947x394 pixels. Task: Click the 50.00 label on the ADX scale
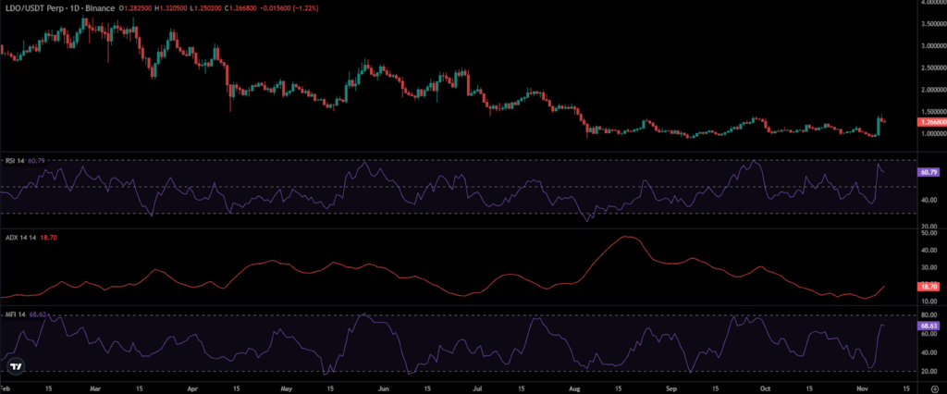(x=929, y=233)
